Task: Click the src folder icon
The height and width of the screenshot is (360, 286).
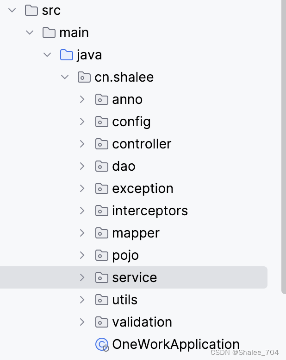Action: coord(31,10)
